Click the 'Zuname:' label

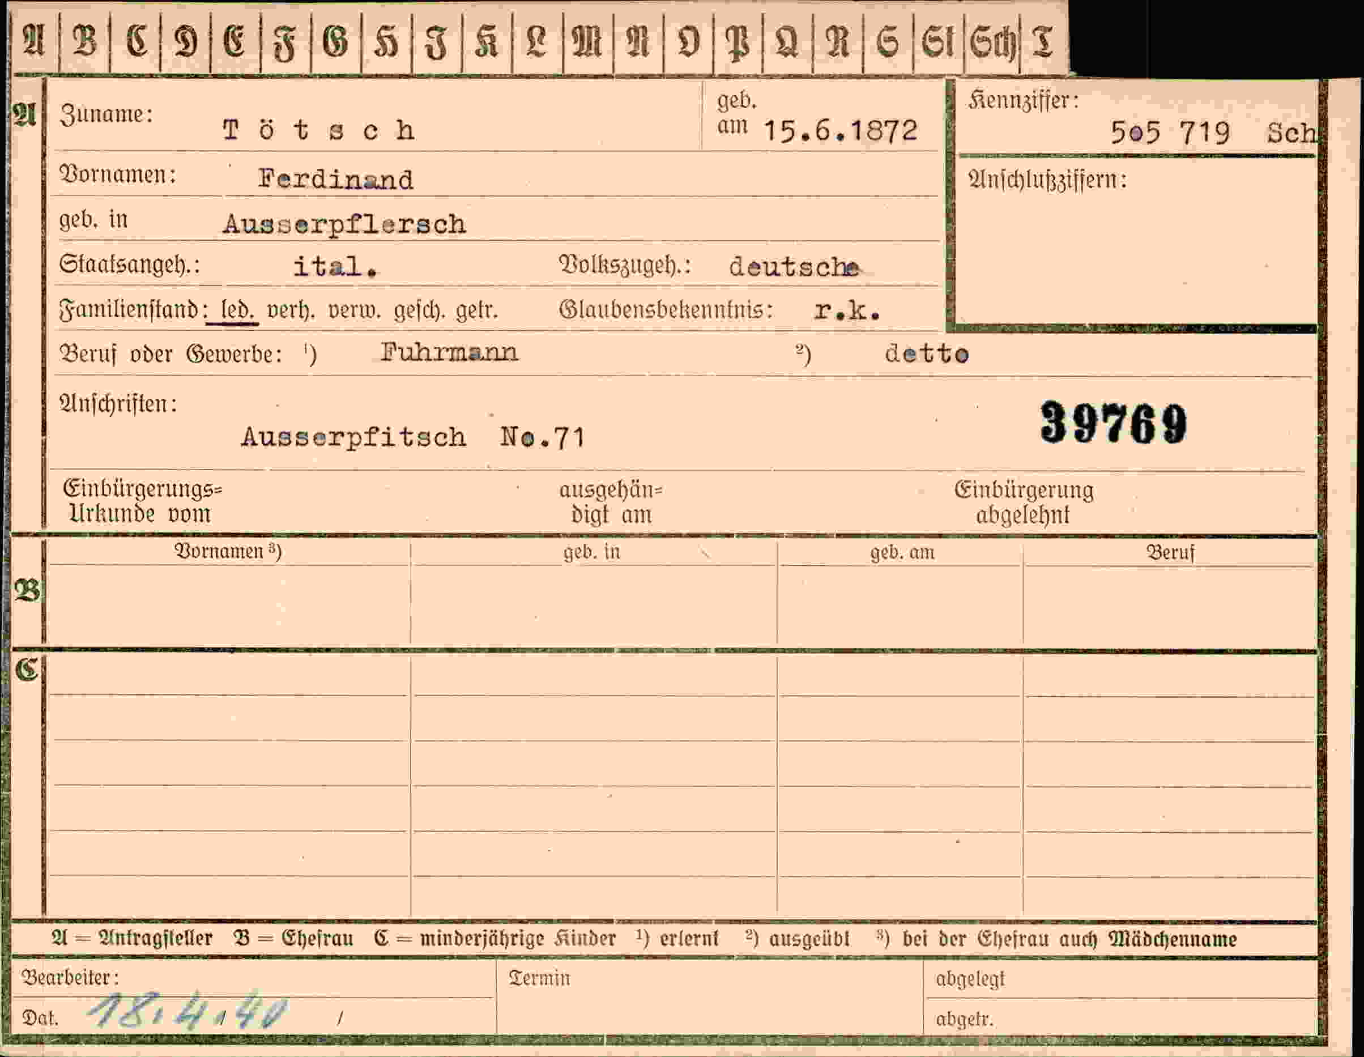[106, 115]
